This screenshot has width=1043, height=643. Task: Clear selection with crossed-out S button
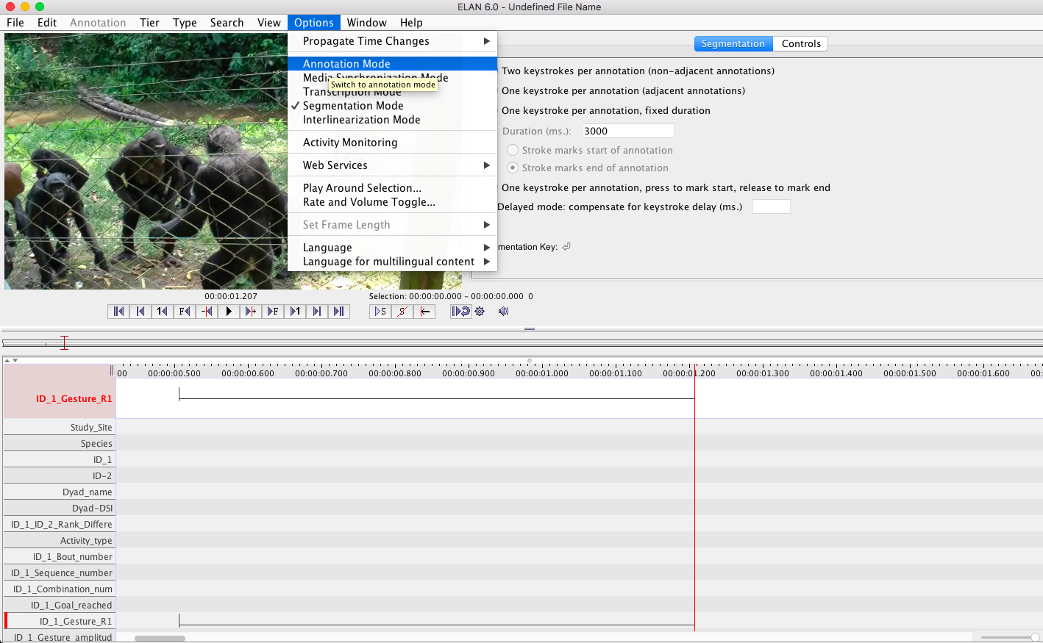pos(402,312)
